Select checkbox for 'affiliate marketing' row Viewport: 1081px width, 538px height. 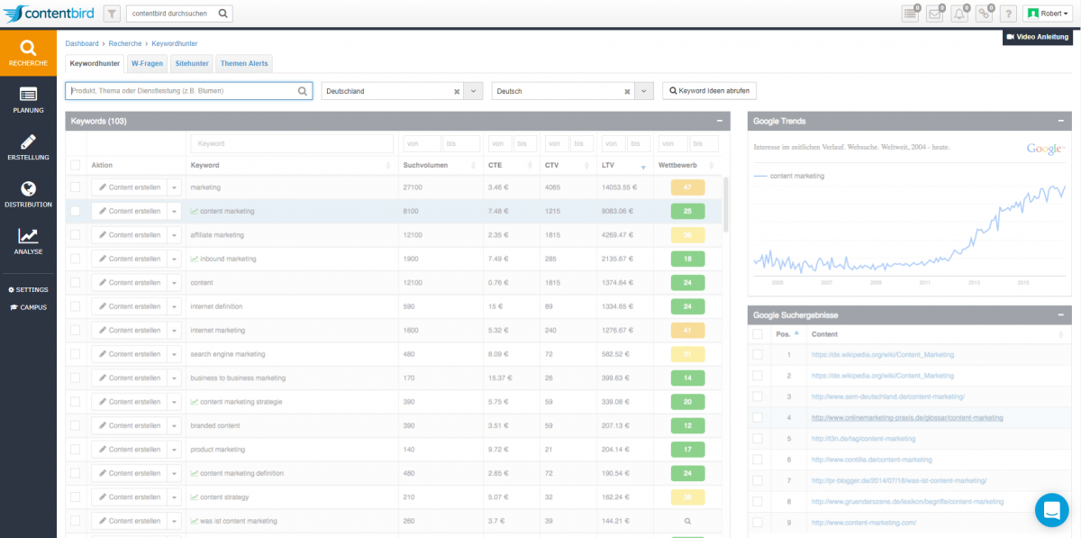tap(76, 235)
